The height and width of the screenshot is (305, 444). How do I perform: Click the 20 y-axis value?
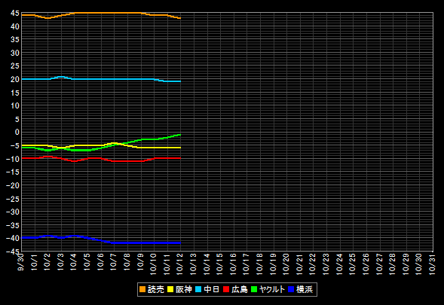15,80
